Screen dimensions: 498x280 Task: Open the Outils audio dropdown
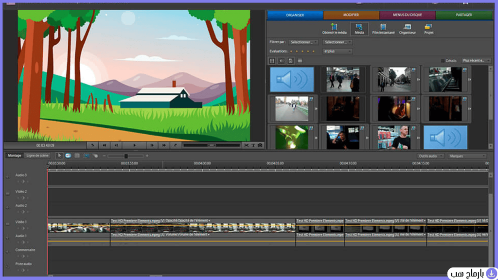point(430,156)
